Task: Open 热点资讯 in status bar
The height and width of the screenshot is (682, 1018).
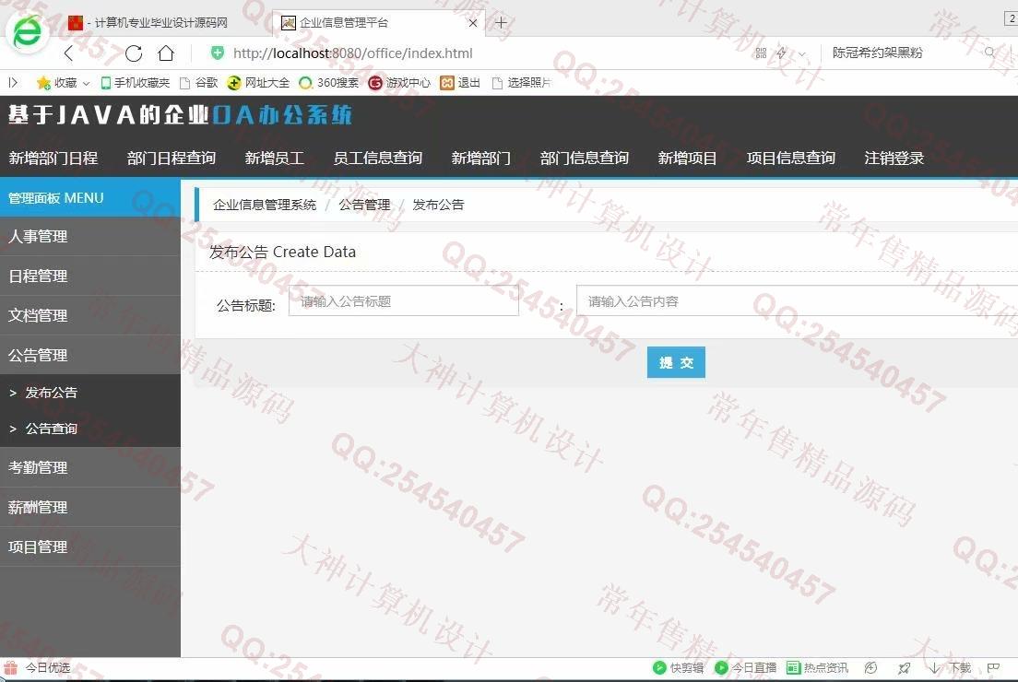Action: [x=817, y=668]
